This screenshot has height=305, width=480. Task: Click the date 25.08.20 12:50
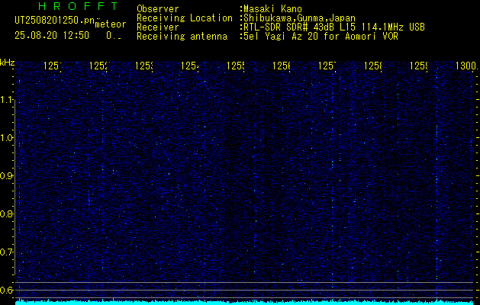pos(52,36)
